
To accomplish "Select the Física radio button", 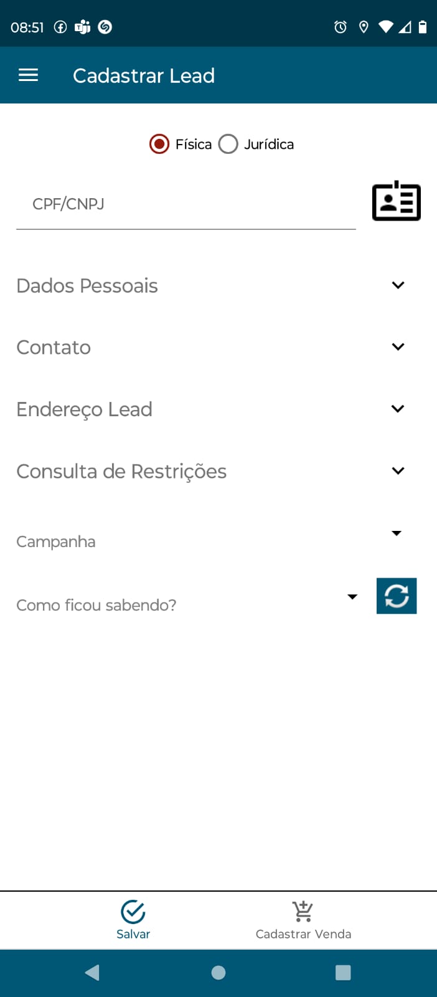I will coord(159,144).
